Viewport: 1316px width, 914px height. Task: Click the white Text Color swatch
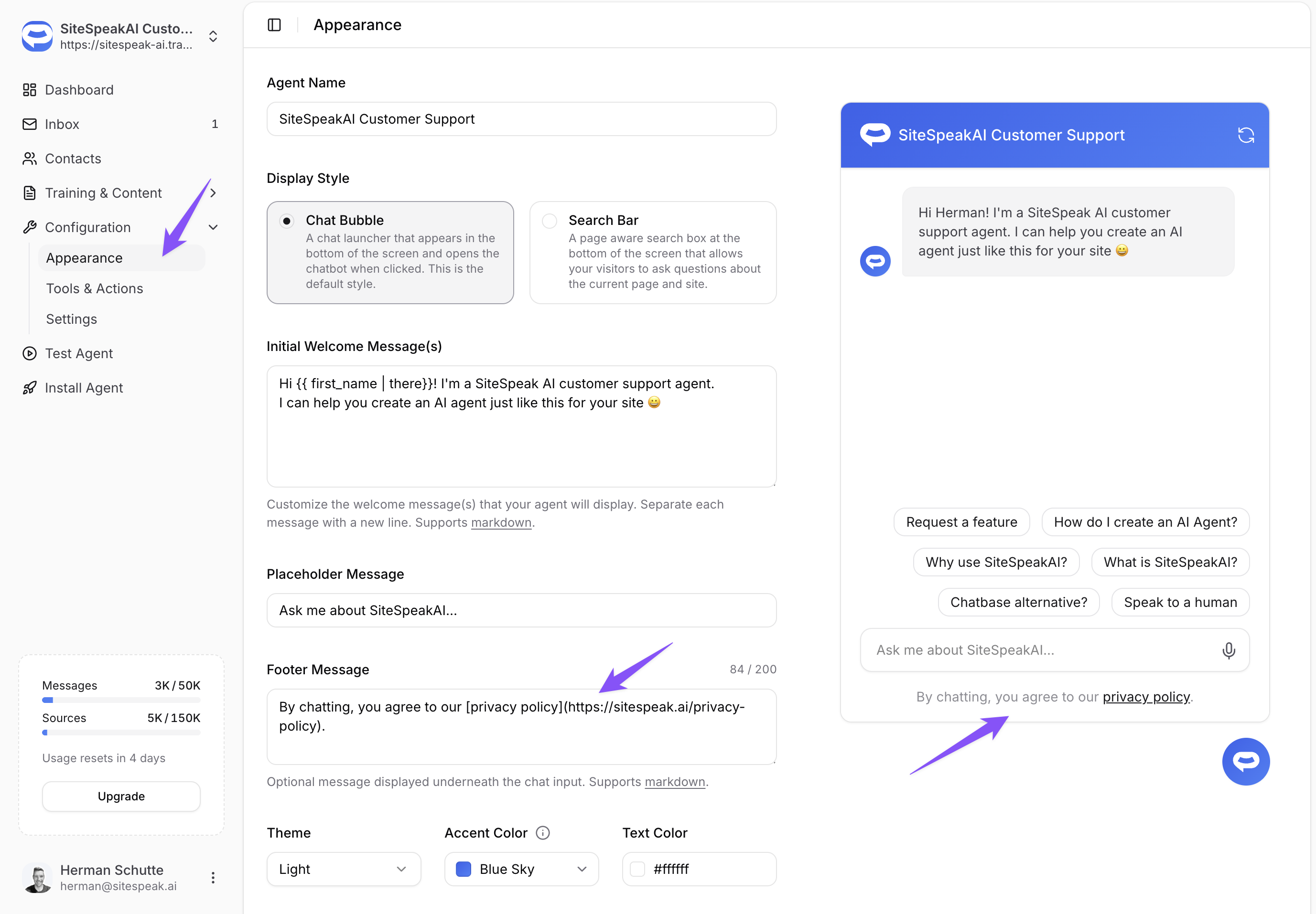(637, 869)
